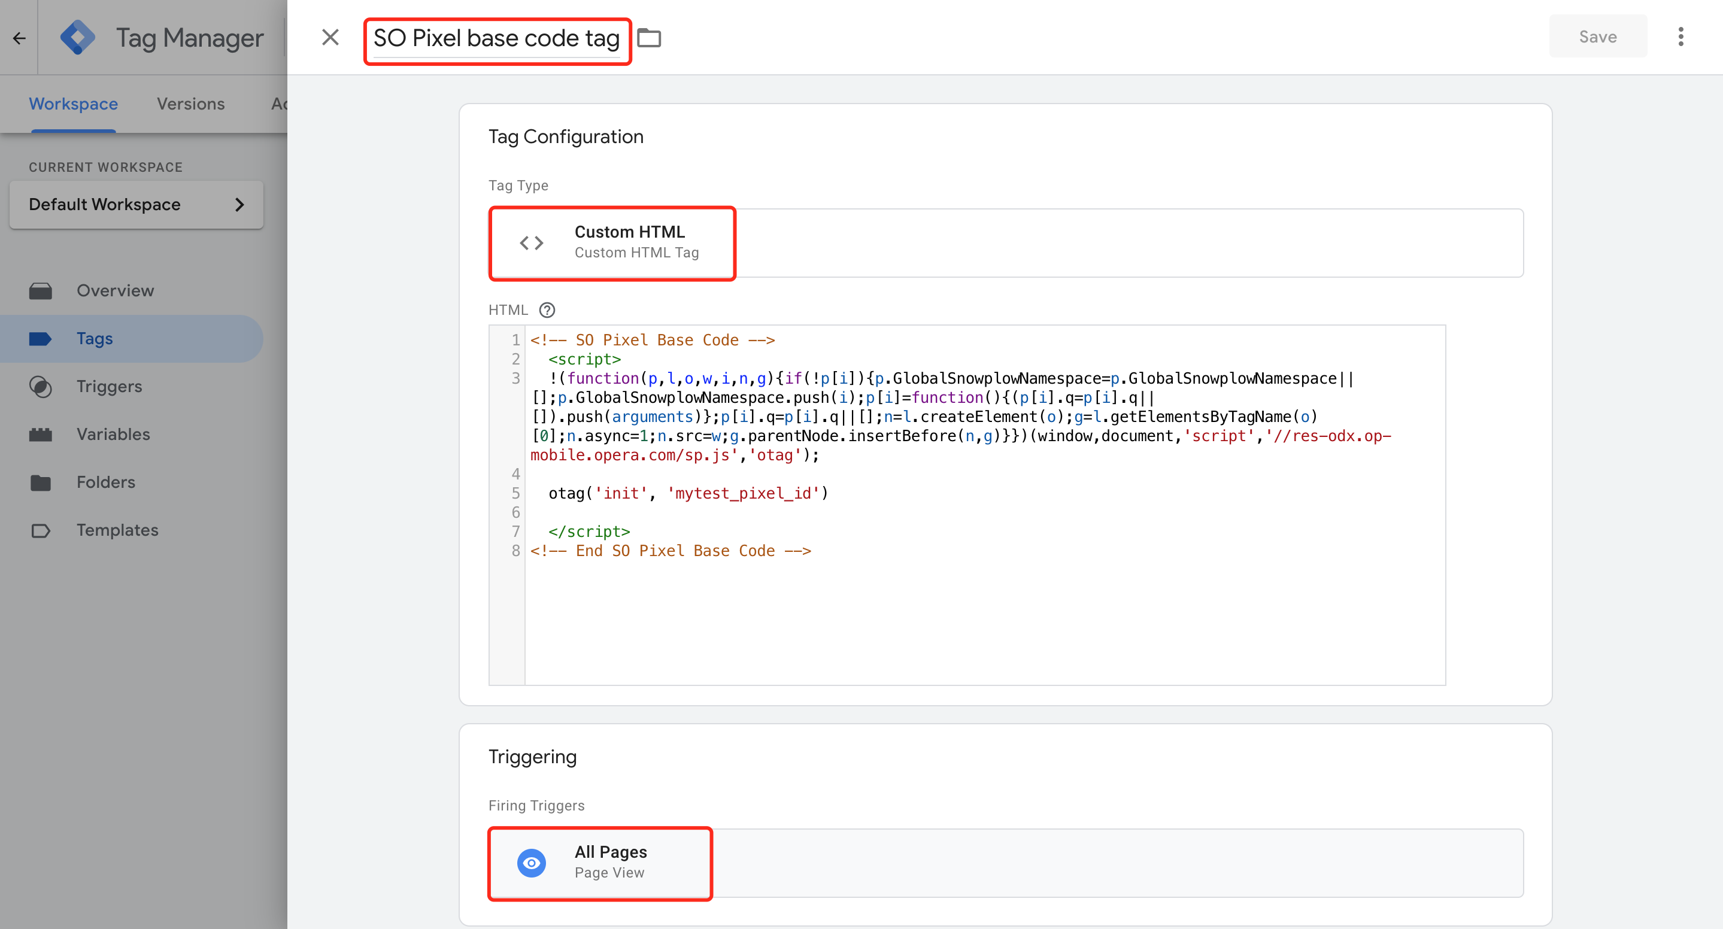Image resolution: width=1723 pixels, height=929 pixels.
Task: Switch to the Workspace tab
Action: click(x=74, y=104)
